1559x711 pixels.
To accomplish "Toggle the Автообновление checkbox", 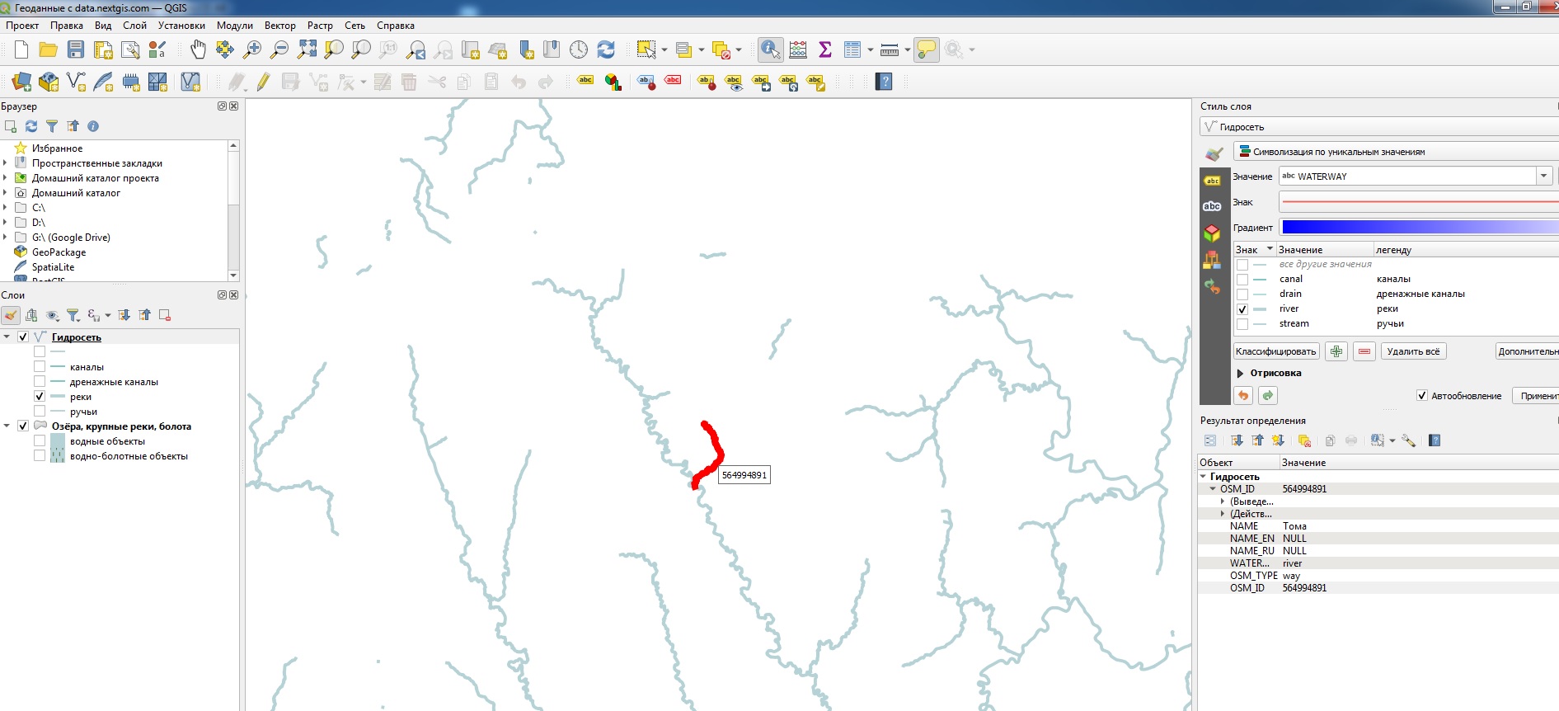I will pyautogui.click(x=1422, y=396).
